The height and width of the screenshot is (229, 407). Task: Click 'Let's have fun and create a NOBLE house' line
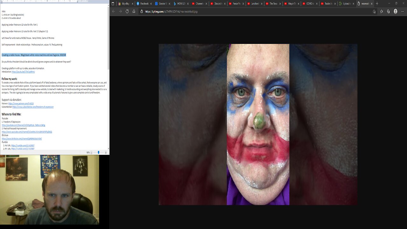tap(28, 38)
